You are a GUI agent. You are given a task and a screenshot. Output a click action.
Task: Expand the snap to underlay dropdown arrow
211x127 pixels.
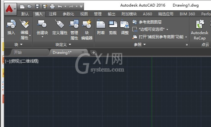186,37
